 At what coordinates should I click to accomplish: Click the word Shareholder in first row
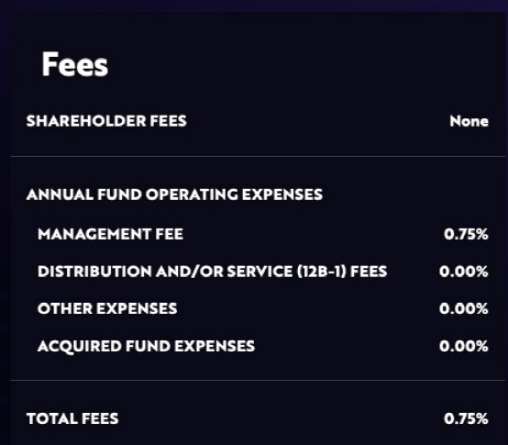pos(86,121)
